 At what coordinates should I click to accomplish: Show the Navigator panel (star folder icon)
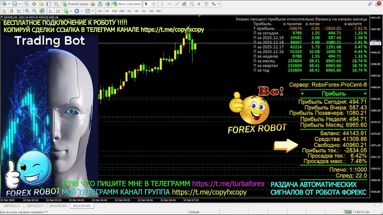click(41, 4)
